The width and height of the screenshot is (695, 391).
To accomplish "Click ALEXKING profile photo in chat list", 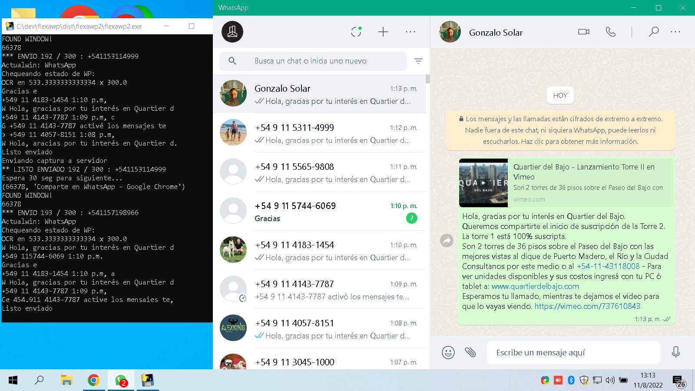I will 233,328.
